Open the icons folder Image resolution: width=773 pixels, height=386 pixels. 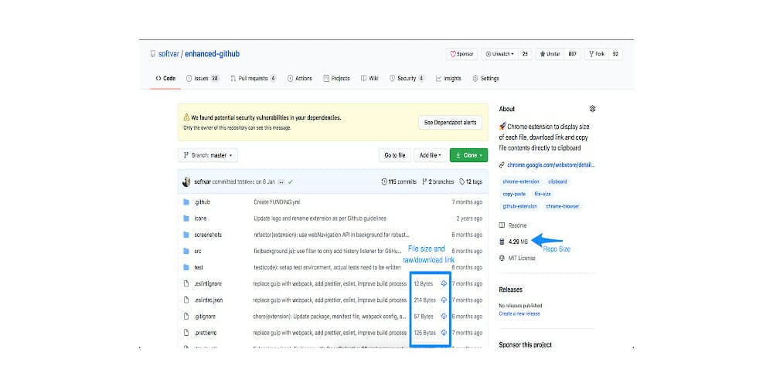[201, 218]
